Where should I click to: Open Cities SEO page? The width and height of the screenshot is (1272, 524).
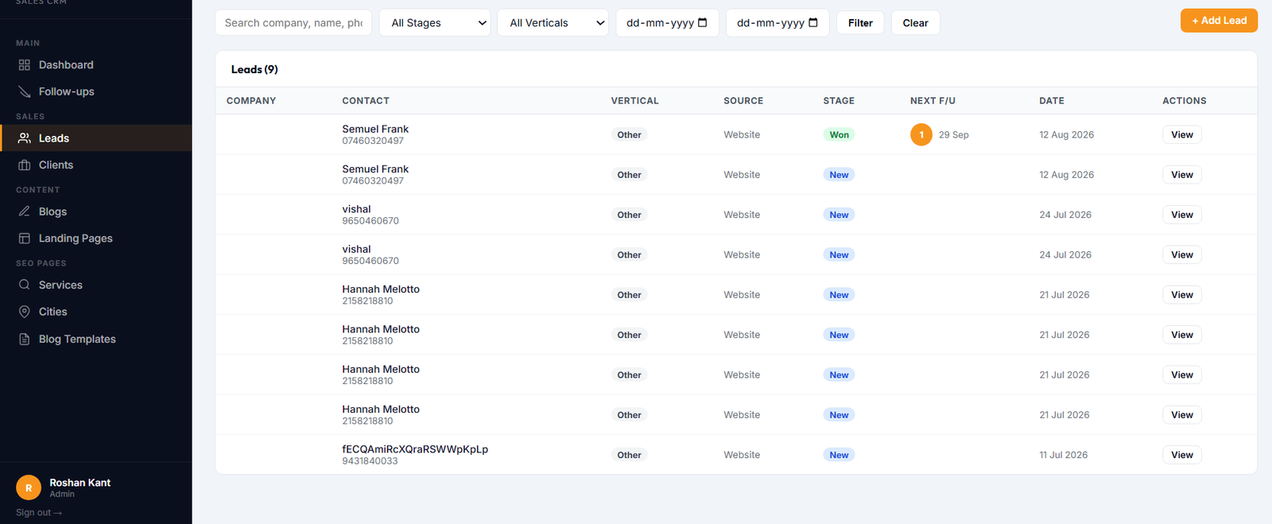[95, 312]
